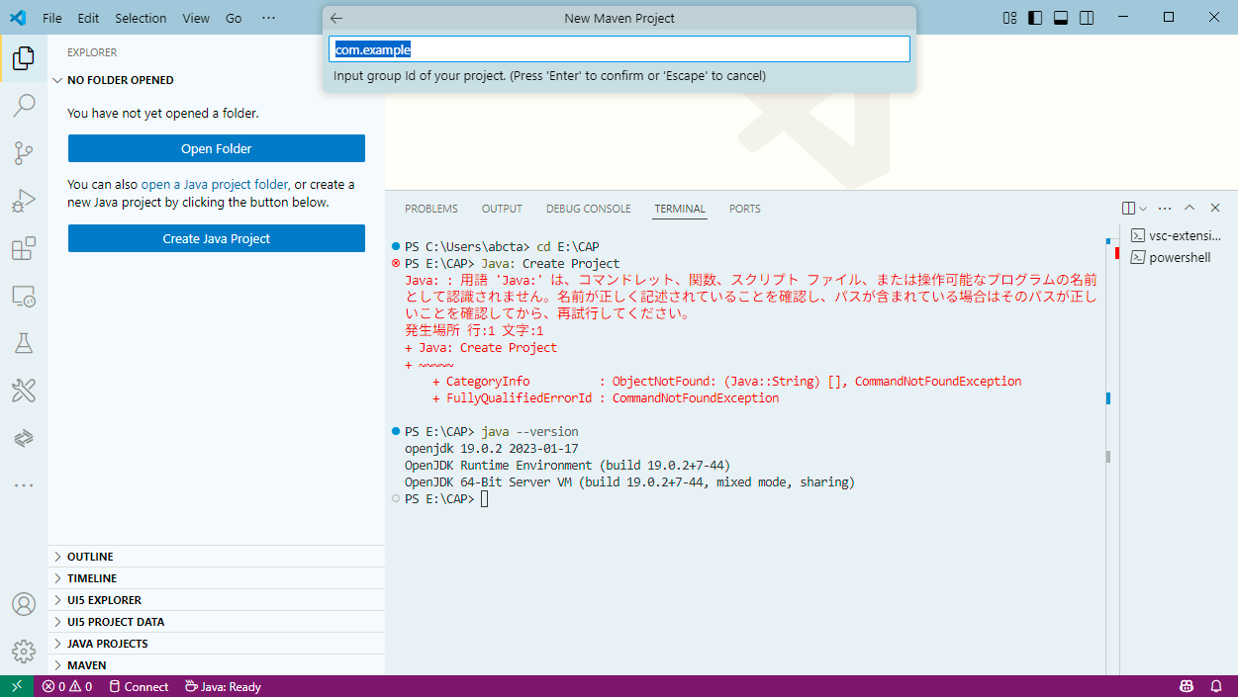Image resolution: width=1238 pixels, height=697 pixels.
Task: Open the View menu
Action: click(196, 18)
